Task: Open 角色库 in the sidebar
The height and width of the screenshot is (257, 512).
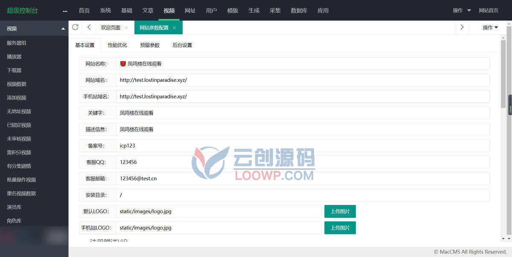Action: coord(14,220)
